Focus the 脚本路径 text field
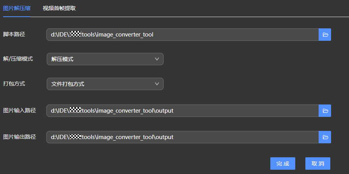The height and width of the screenshot is (174, 349). pos(182,35)
